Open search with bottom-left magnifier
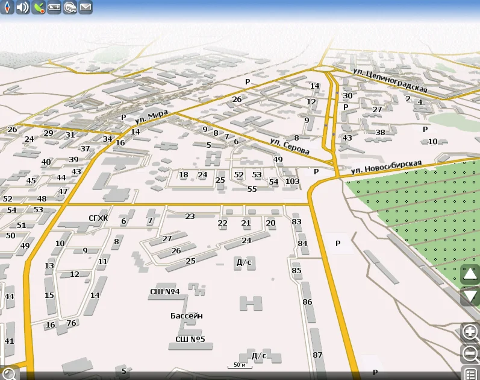The width and height of the screenshot is (480, 380). 8,373
